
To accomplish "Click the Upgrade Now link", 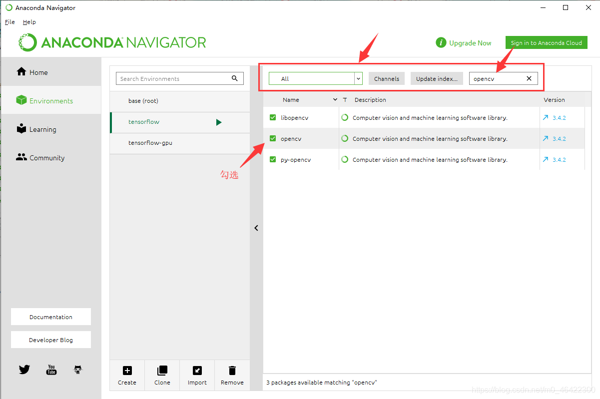I will tap(470, 43).
